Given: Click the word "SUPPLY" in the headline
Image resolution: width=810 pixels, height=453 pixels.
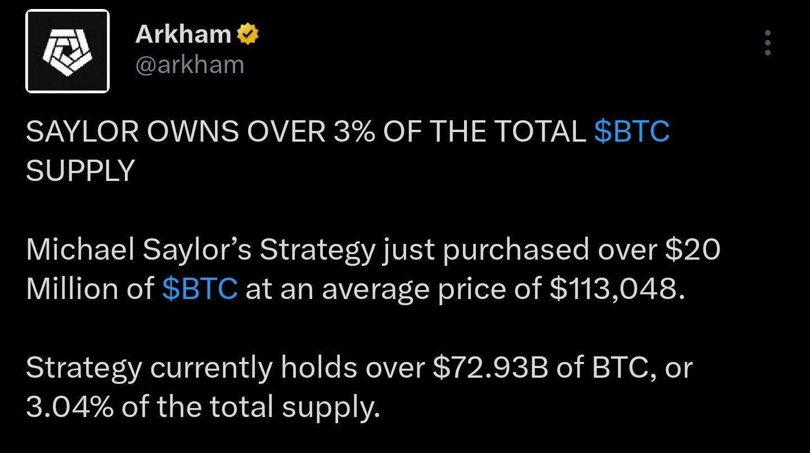Looking at the screenshot, I should click(x=80, y=169).
